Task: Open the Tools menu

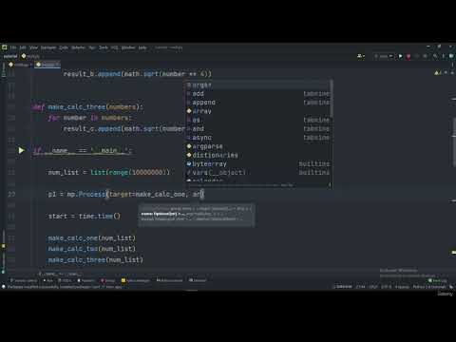Action: 104,47
